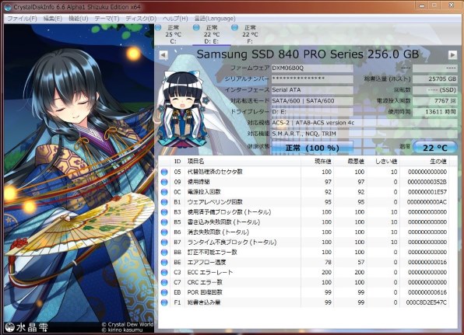Click status icon of attribute BE
The width and height of the screenshot is (464, 335).
[x=164, y=263]
